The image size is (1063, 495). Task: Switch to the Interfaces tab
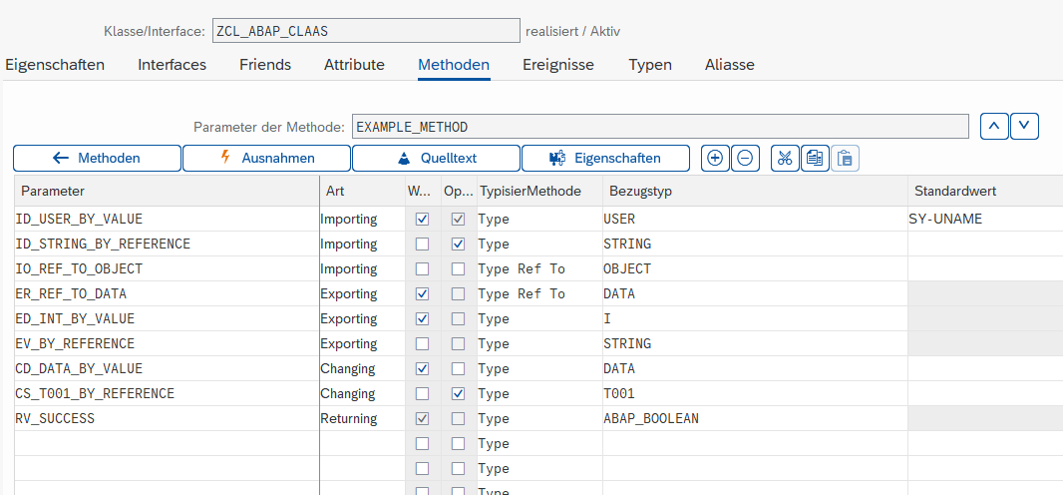click(173, 65)
